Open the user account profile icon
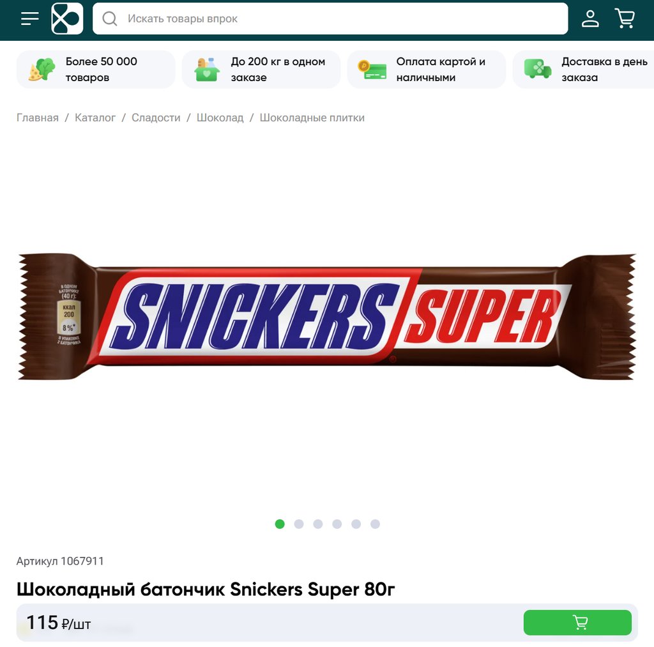 [590, 19]
